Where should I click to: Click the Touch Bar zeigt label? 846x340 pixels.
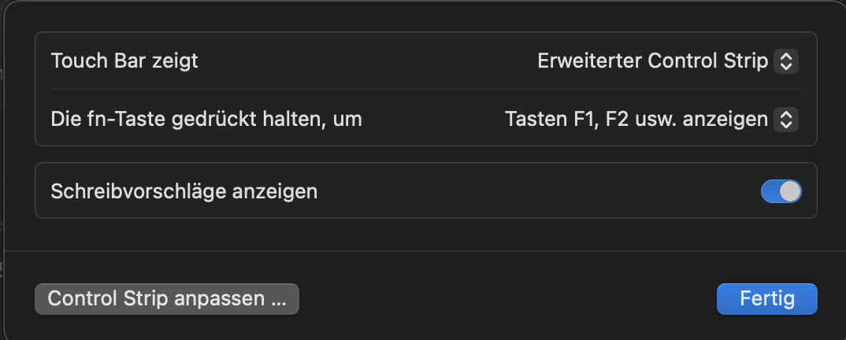124,61
